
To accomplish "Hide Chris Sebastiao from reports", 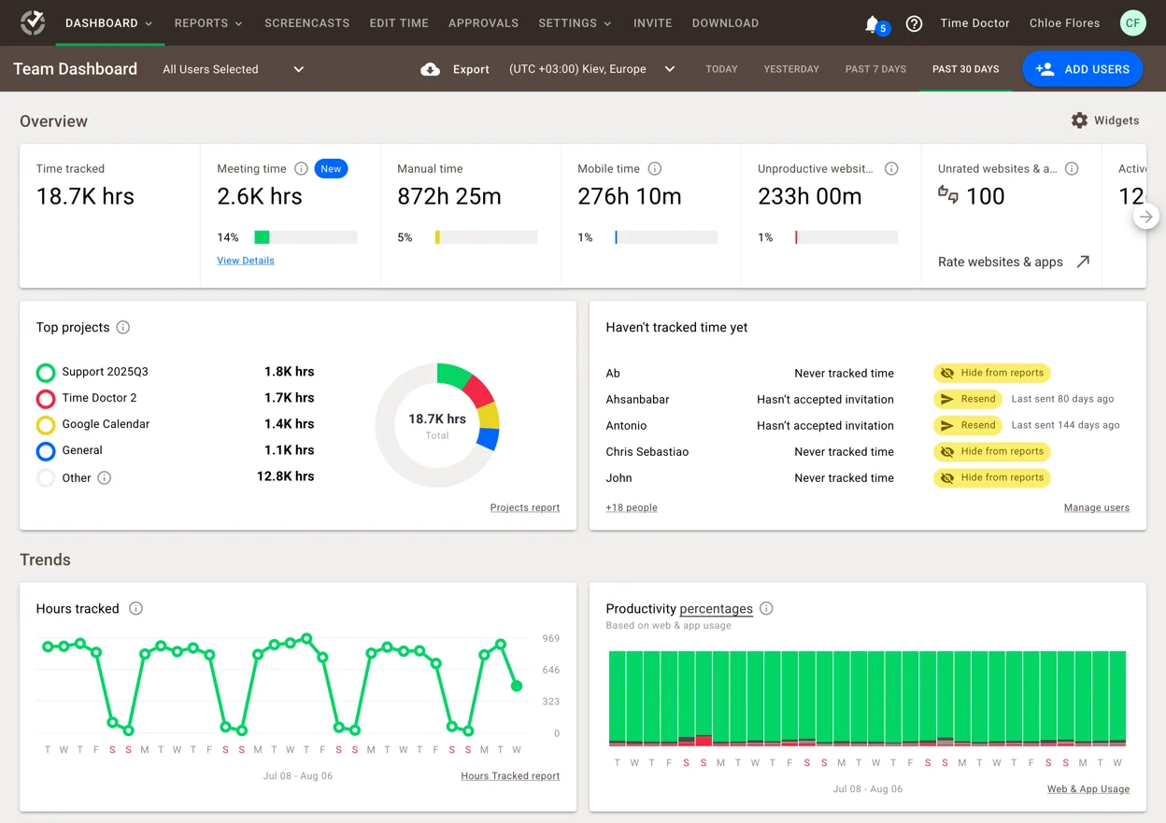I will [991, 451].
